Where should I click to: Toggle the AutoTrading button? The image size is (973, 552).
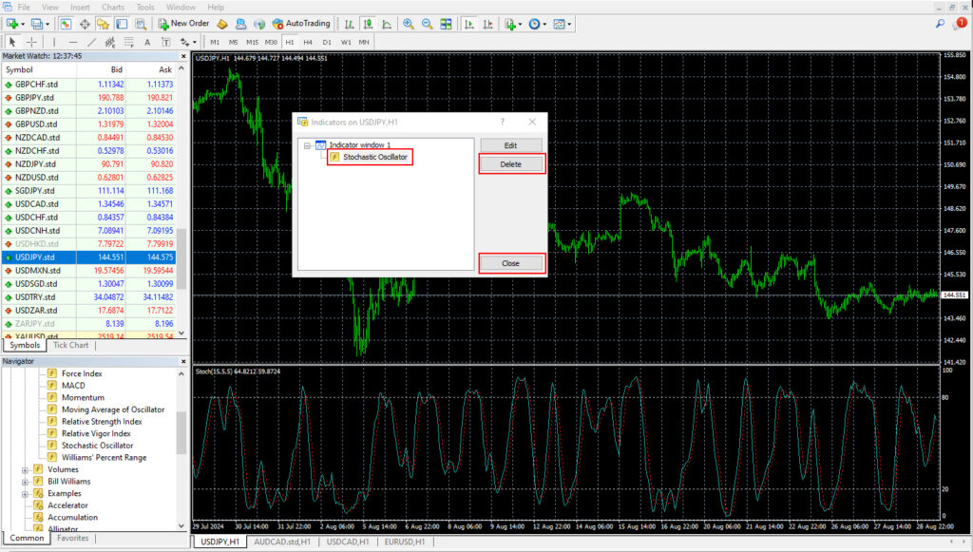pos(301,24)
